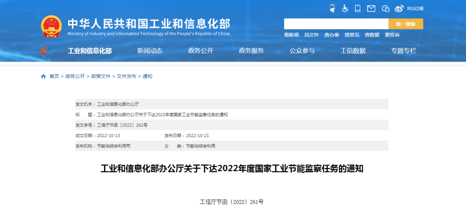Go to 通知 in the breadcrumb
The image size is (466, 207).
(x=148, y=76)
